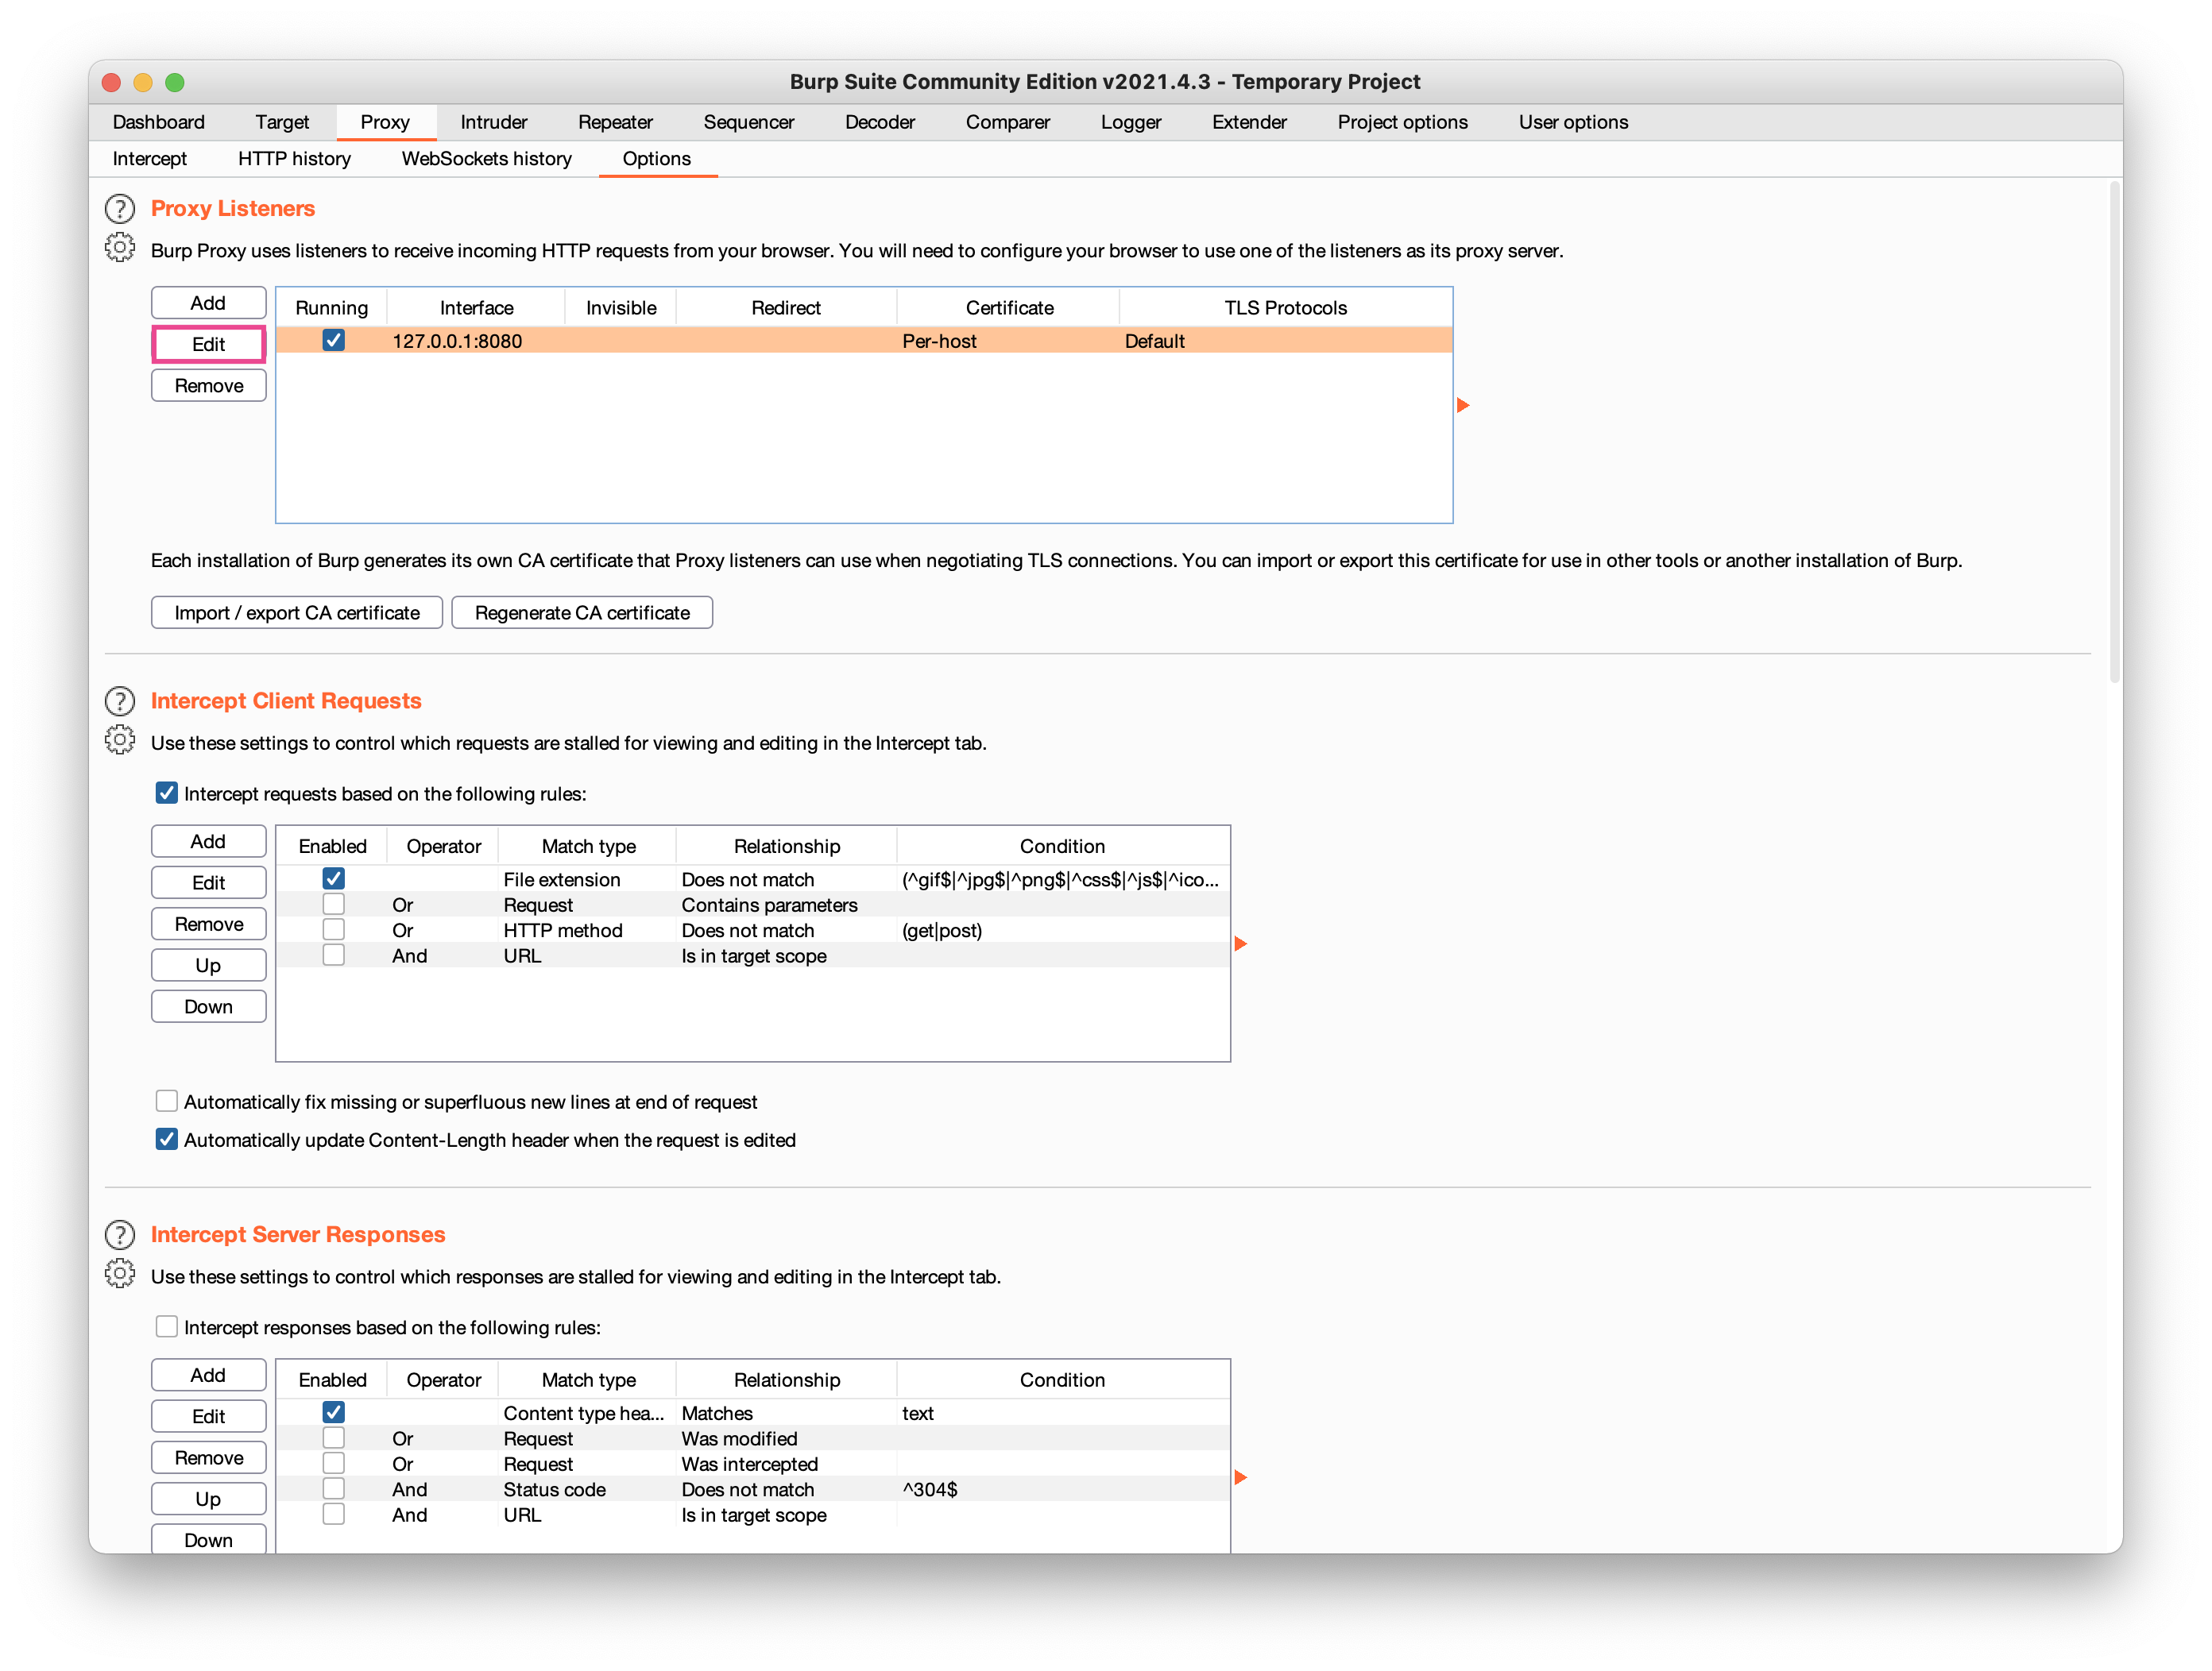
Task: Click the Interface column header in listeners
Action: [x=476, y=308]
